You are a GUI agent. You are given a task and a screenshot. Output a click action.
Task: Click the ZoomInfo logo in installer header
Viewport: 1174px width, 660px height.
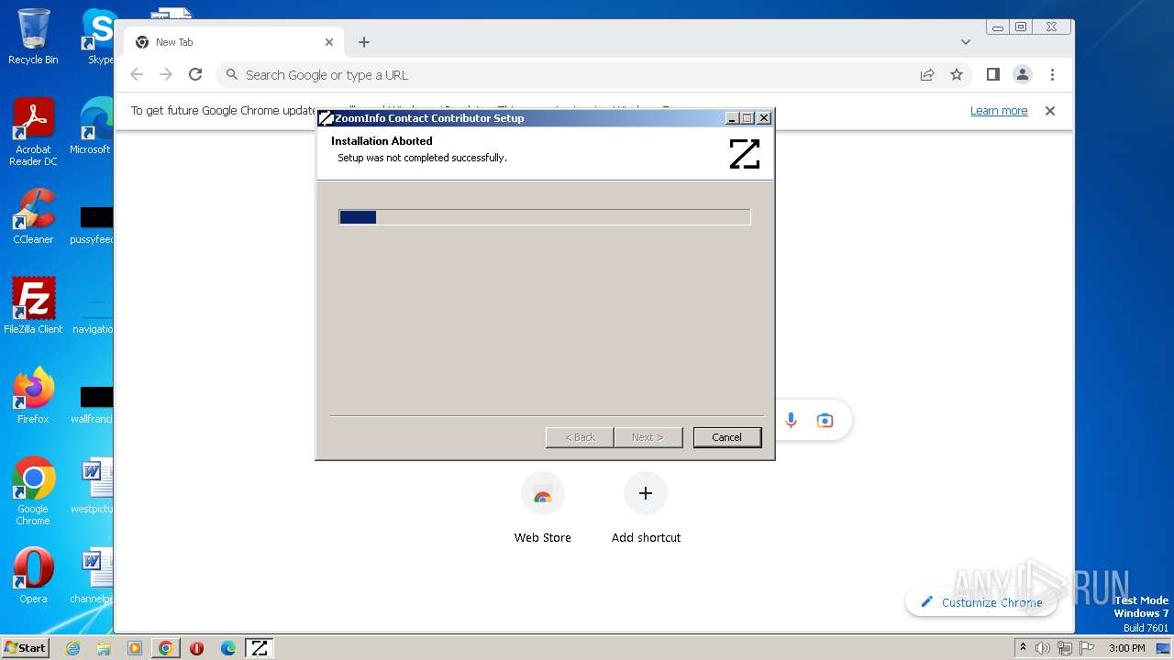coord(745,154)
